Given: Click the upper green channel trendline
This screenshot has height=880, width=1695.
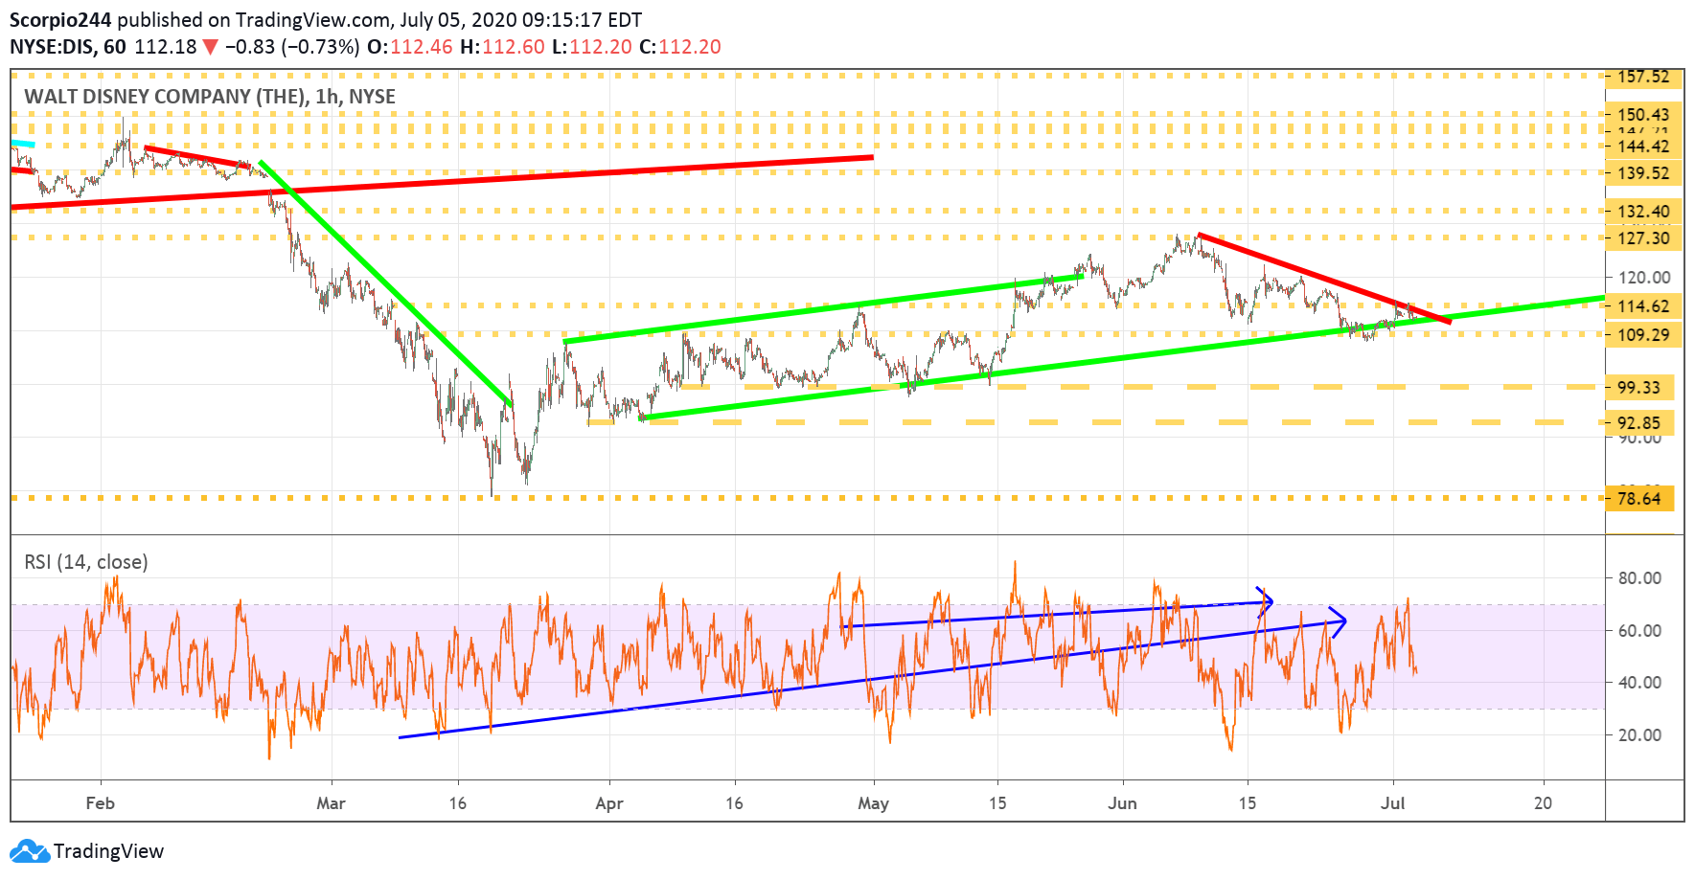Looking at the screenshot, I should click(823, 309).
